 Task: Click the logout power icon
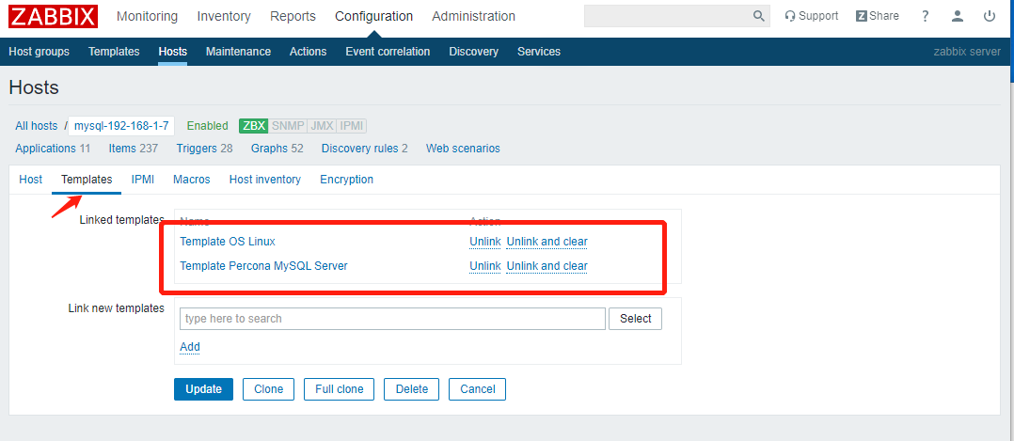pos(989,16)
